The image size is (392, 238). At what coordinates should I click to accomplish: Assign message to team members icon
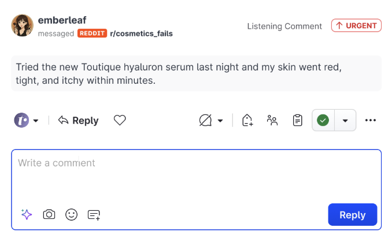(272, 120)
